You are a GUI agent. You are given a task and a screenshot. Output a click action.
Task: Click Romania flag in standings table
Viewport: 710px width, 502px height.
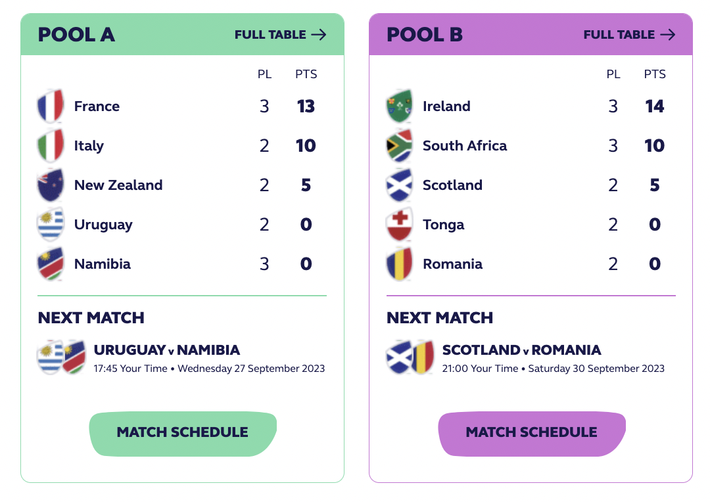pyautogui.click(x=399, y=264)
